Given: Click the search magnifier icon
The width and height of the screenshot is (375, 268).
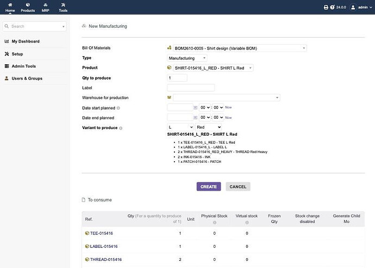Looking at the screenshot, I should coord(7,26).
